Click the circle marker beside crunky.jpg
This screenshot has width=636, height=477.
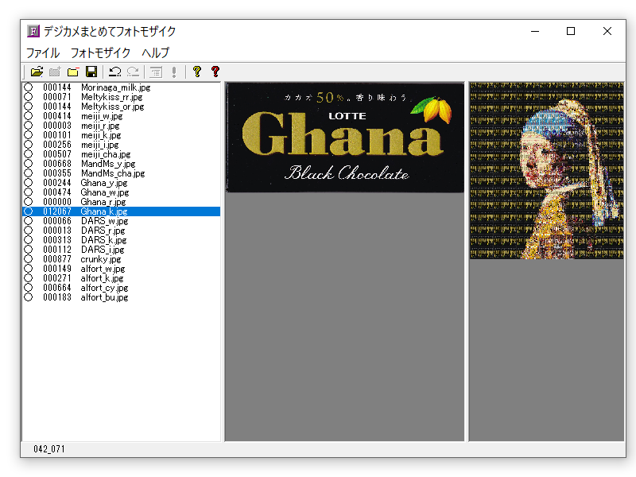[x=28, y=259]
